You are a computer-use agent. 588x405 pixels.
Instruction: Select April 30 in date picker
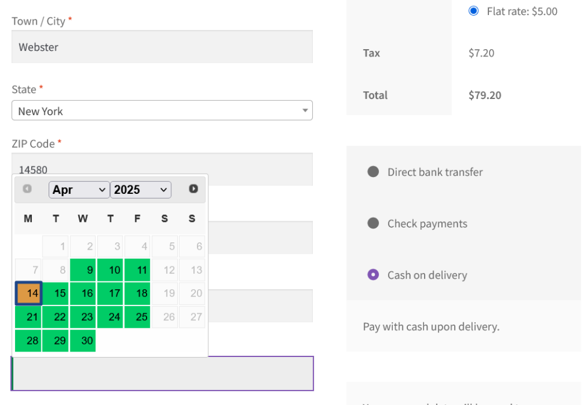(83, 341)
